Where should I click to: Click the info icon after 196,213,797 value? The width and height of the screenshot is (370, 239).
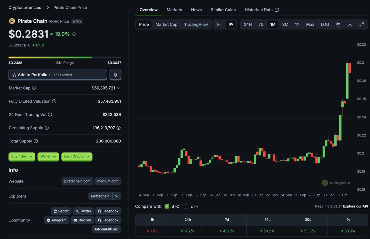coord(118,128)
